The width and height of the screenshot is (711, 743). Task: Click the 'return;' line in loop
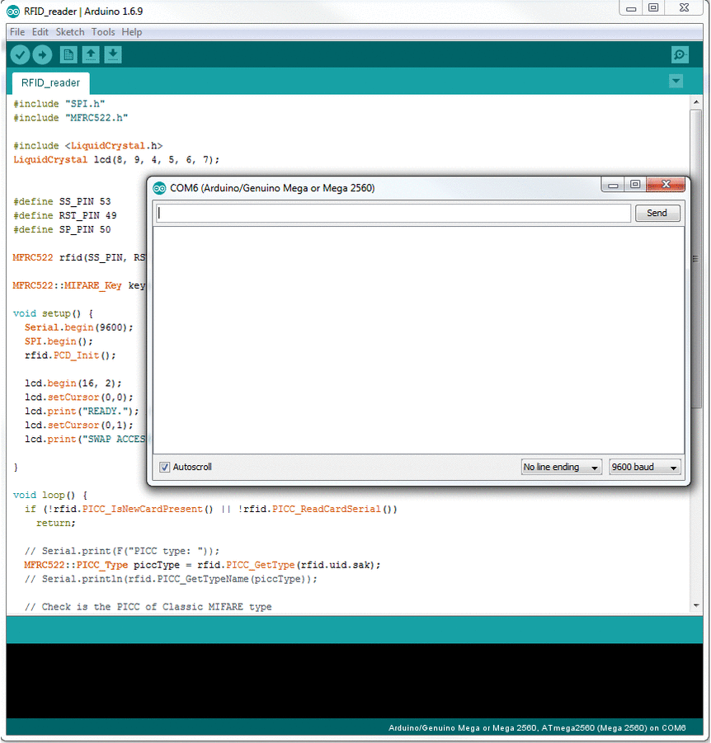(56, 523)
